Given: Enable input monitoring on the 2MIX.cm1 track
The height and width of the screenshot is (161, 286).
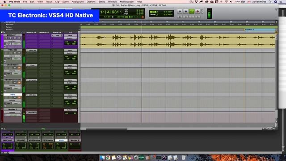Looking at the screenshot, I should tap(11, 38).
